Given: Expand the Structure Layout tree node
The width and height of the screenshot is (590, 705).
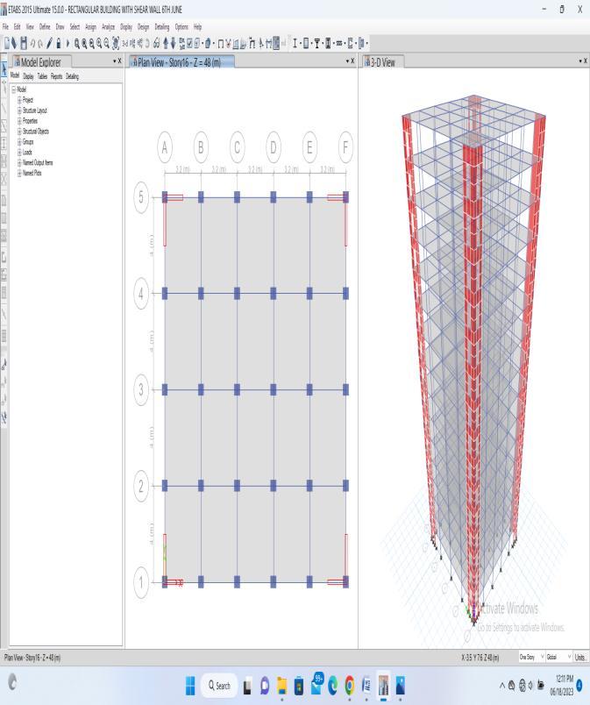Looking at the screenshot, I should [19, 110].
